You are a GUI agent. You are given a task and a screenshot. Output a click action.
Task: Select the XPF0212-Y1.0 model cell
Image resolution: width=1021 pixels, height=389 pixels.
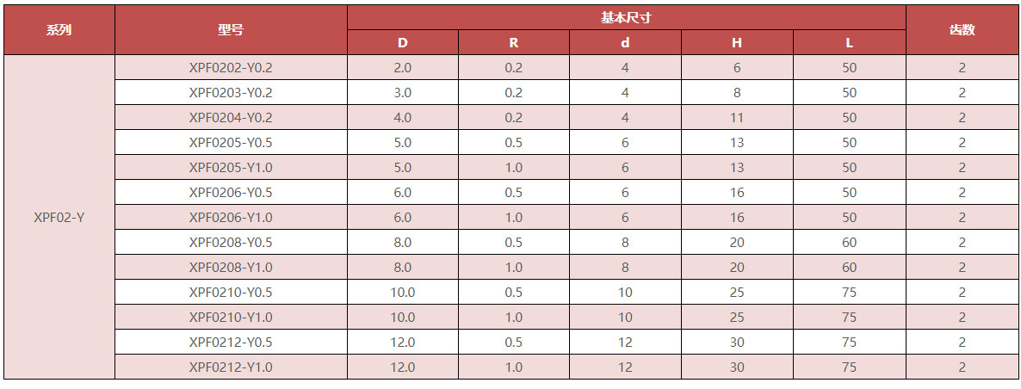231,367
